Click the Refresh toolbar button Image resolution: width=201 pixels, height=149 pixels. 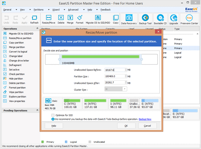34,19
